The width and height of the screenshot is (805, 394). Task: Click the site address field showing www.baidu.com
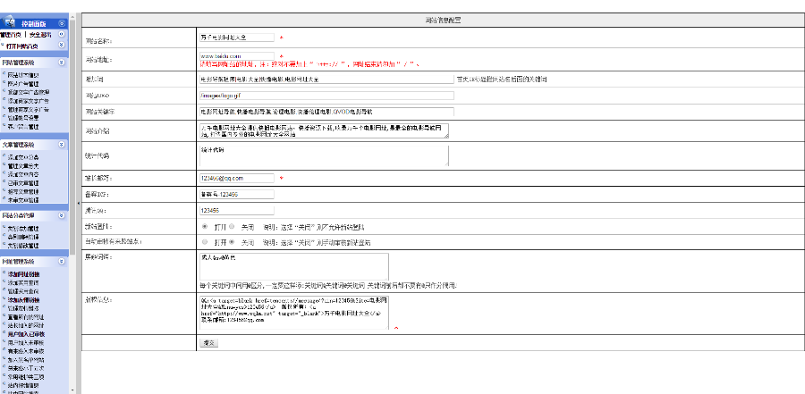(x=237, y=55)
